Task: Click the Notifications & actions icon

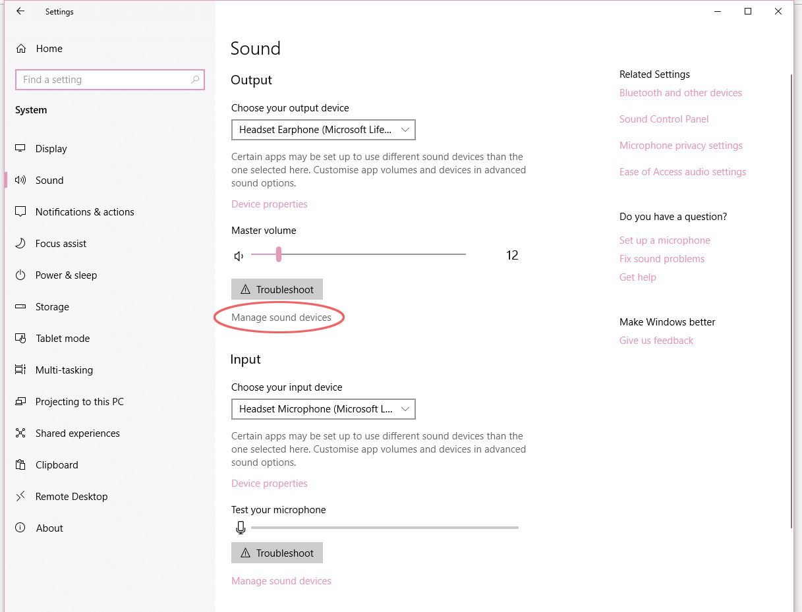Action: 21,212
